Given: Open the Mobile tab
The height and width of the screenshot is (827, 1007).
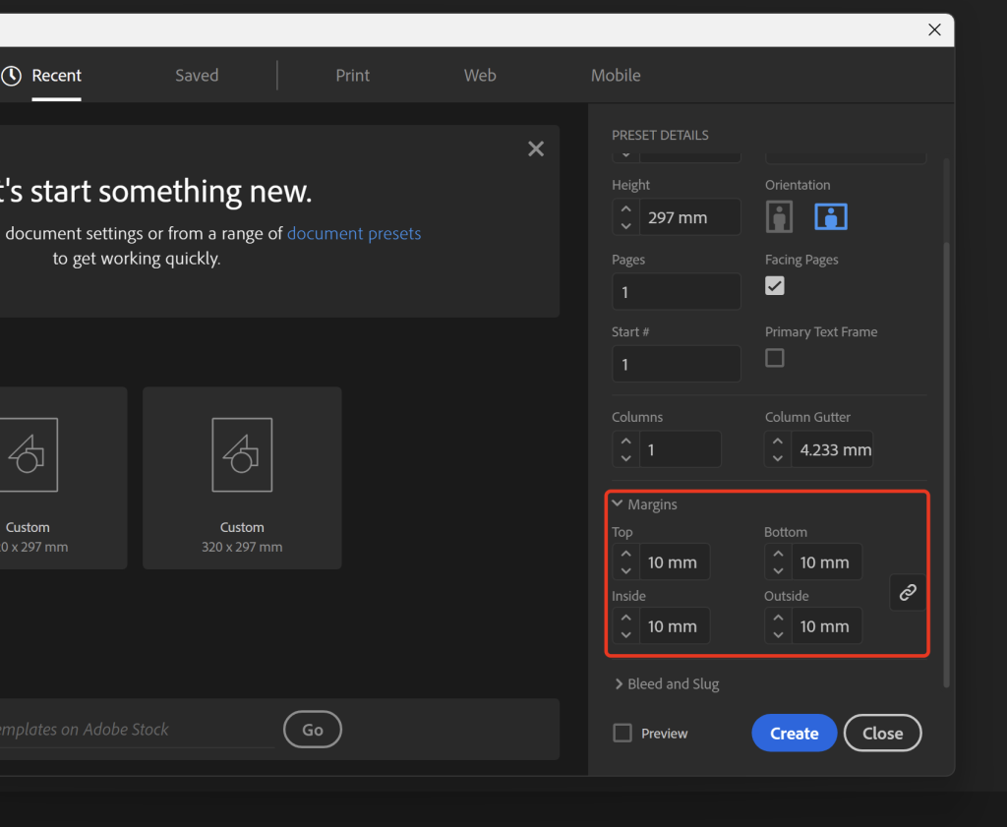Looking at the screenshot, I should (x=616, y=76).
